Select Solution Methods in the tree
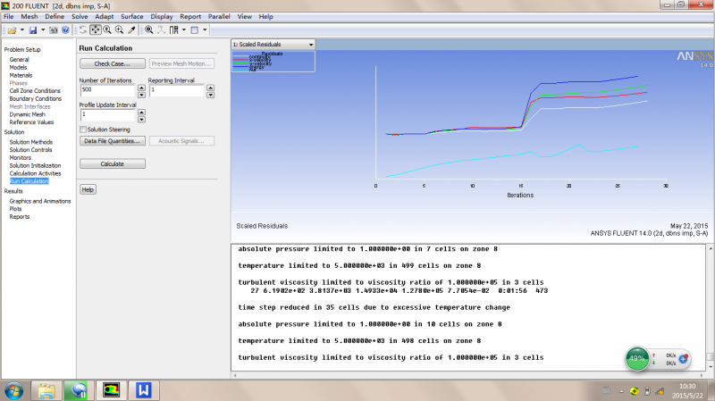The width and height of the screenshot is (715, 401). 31,142
